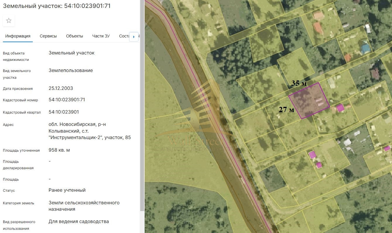Viewport: 392px width, 233px height.
Task: Click the address text Инструментальщик-2
Action: 75,137
